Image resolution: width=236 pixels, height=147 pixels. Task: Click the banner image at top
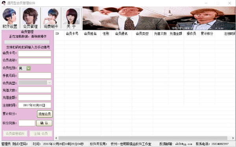coord(159,18)
